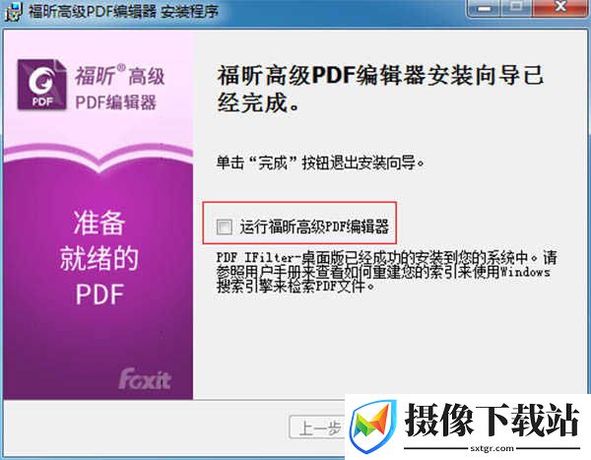Click the maximize button in the title bar
Image resolution: width=591 pixels, height=460 pixels.
[x=517, y=8]
